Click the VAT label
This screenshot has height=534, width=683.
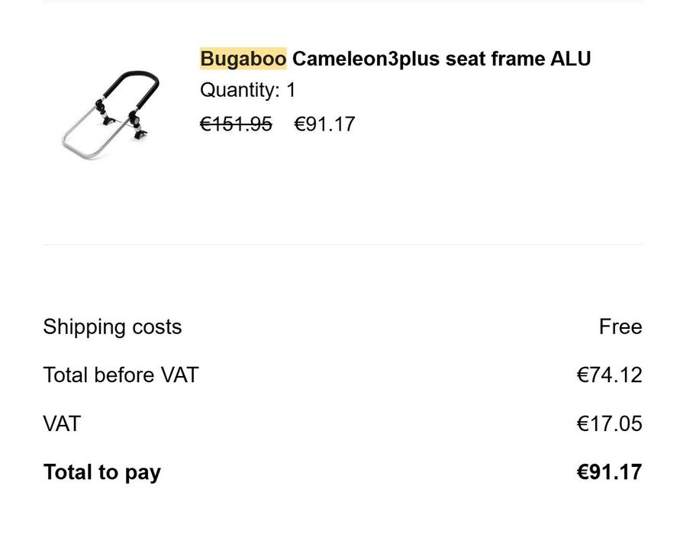pyautogui.click(x=62, y=423)
